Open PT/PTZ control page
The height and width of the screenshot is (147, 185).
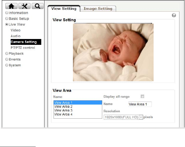(23, 48)
